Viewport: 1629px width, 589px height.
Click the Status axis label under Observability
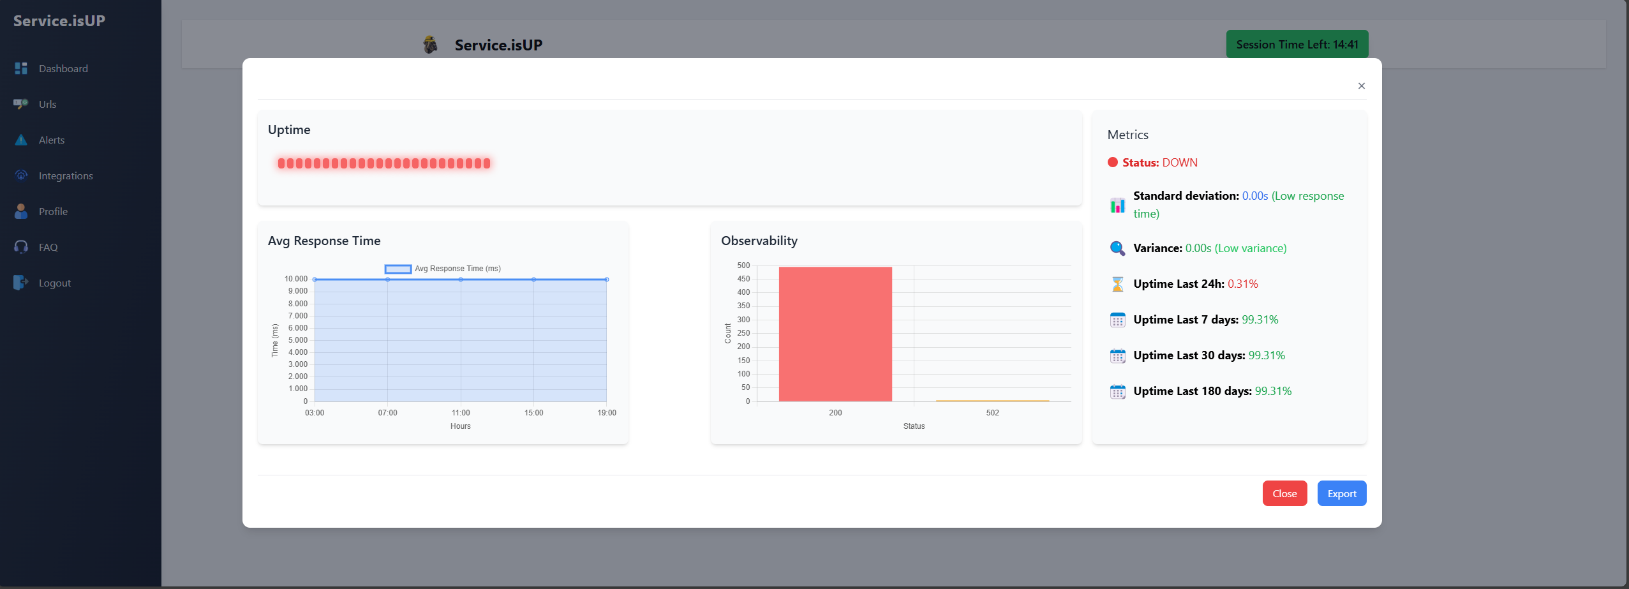pos(914,426)
